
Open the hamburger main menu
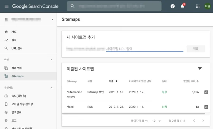point(7,6)
